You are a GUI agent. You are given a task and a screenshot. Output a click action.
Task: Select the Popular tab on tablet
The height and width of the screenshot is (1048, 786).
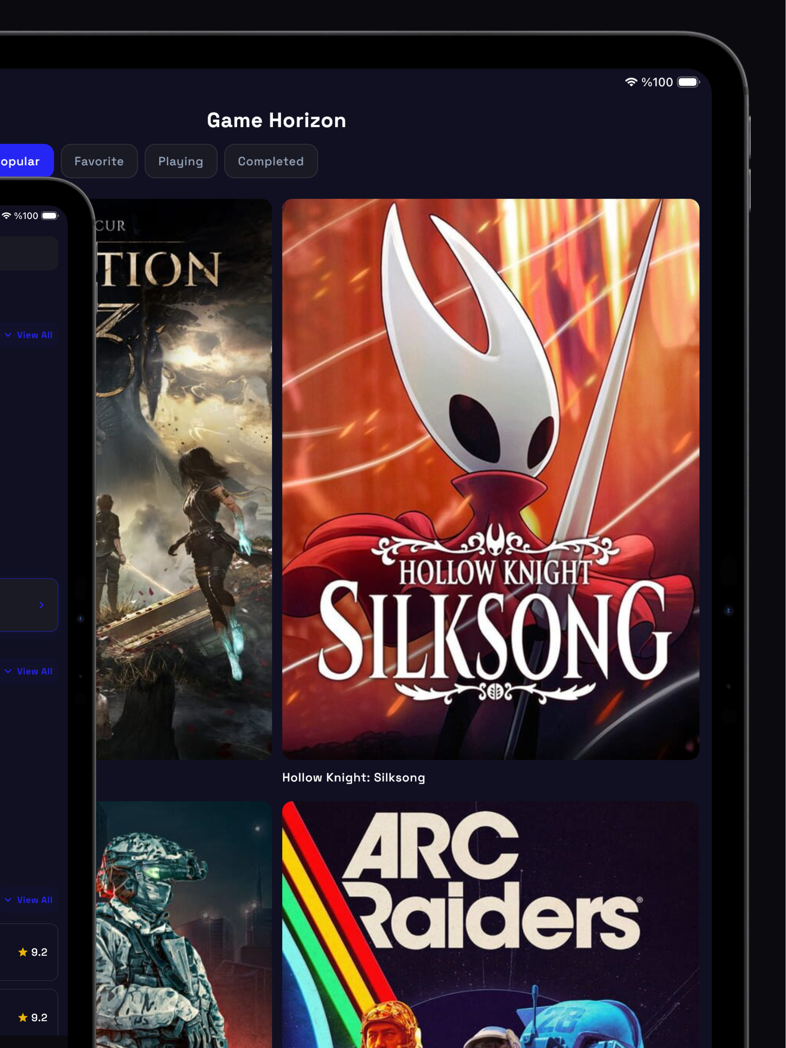26,161
